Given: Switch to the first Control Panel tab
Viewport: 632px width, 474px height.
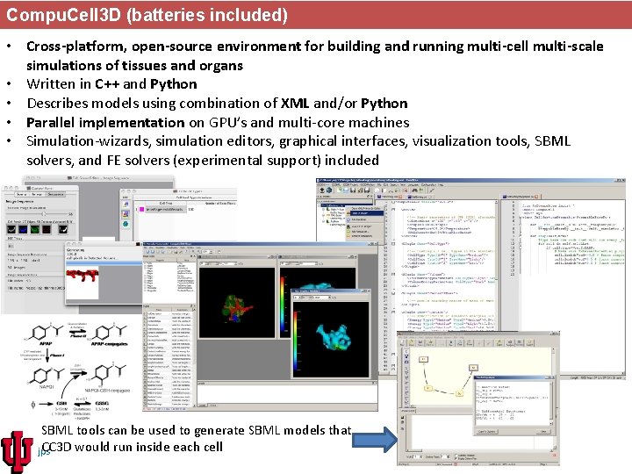Looking at the screenshot, I should point(21,194).
